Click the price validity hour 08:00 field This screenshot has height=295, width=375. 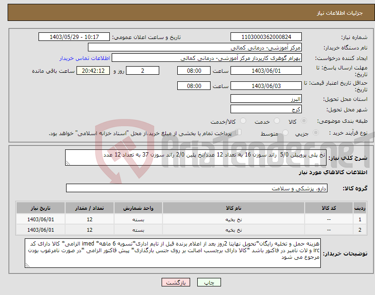coord(194,86)
